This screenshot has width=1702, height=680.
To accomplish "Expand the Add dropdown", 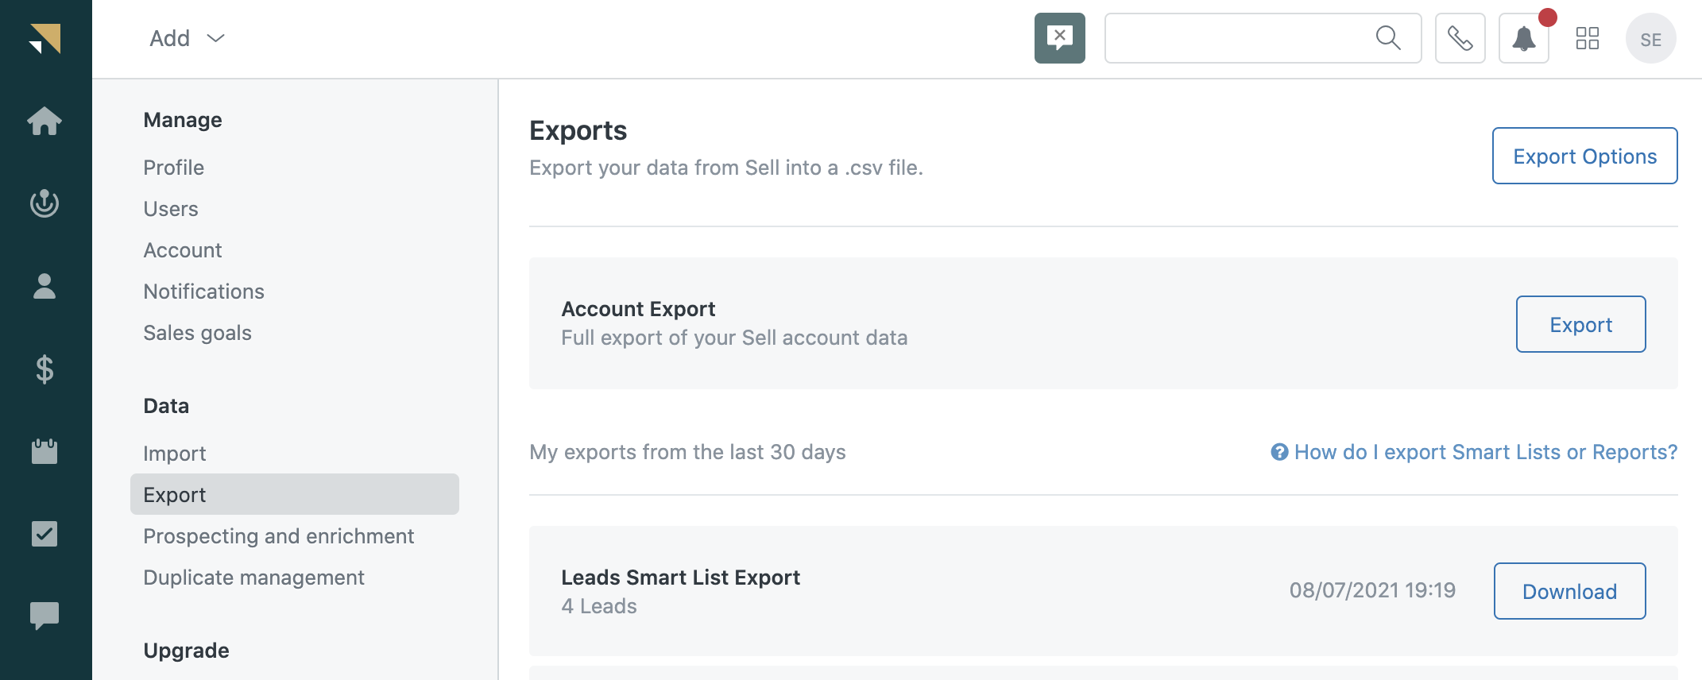I will pyautogui.click(x=188, y=38).
